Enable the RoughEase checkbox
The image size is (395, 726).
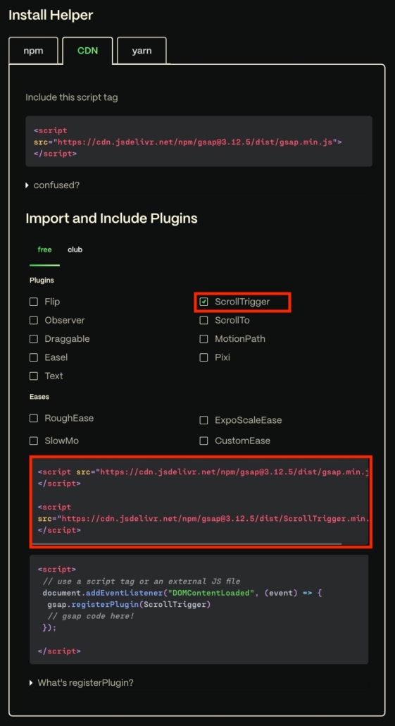point(34,418)
